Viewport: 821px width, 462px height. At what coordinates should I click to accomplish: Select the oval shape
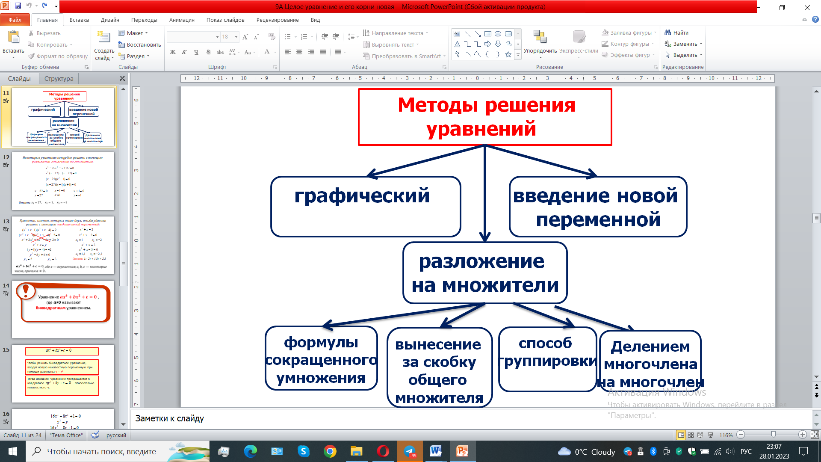point(498,34)
